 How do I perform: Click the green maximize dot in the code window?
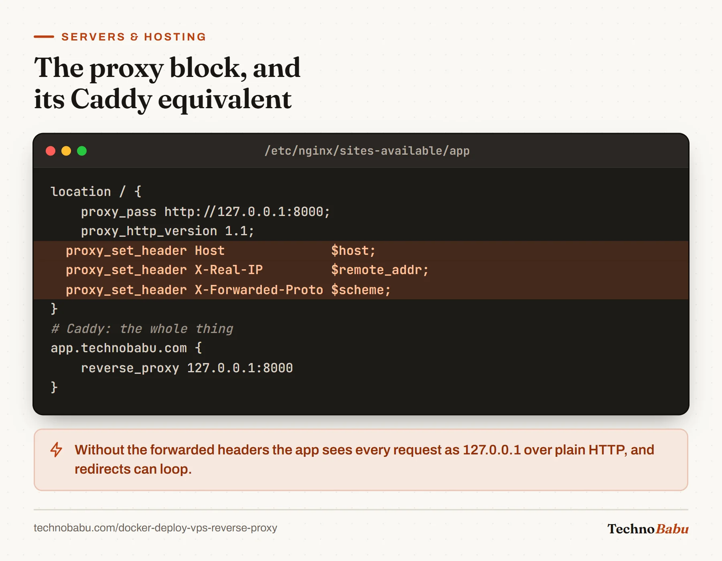(x=82, y=151)
